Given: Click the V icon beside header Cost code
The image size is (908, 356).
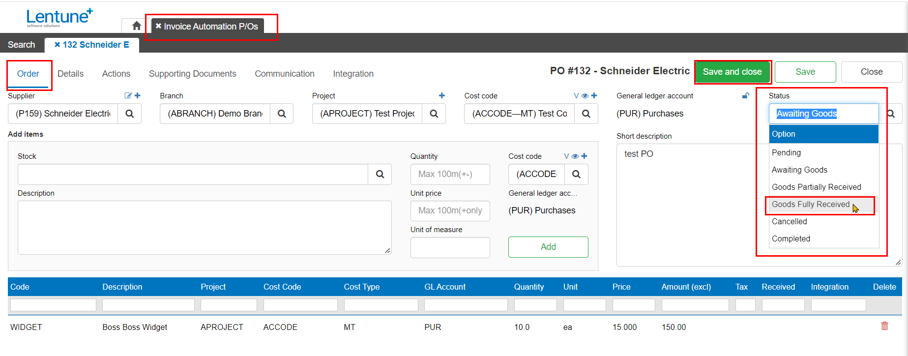Looking at the screenshot, I should pos(576,96).
